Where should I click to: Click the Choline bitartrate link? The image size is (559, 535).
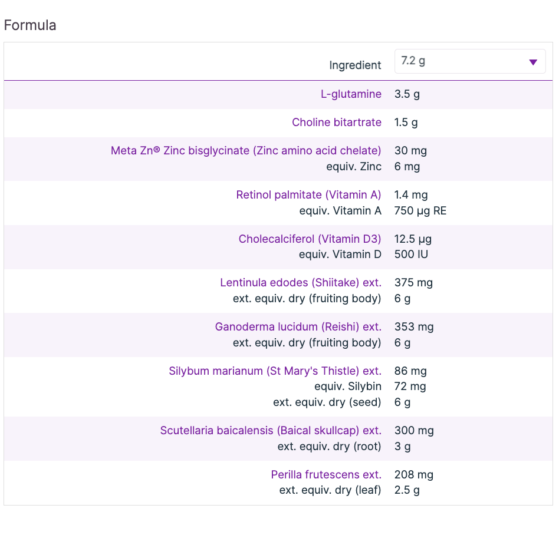(337, 123)
